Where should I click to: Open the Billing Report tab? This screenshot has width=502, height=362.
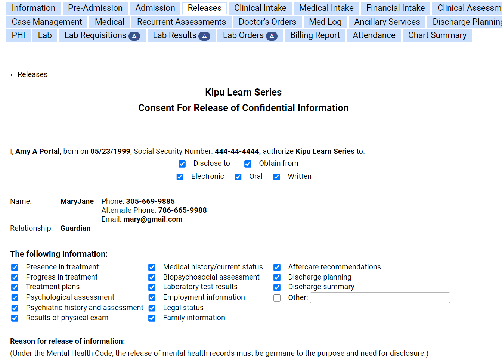pos(315,35)
